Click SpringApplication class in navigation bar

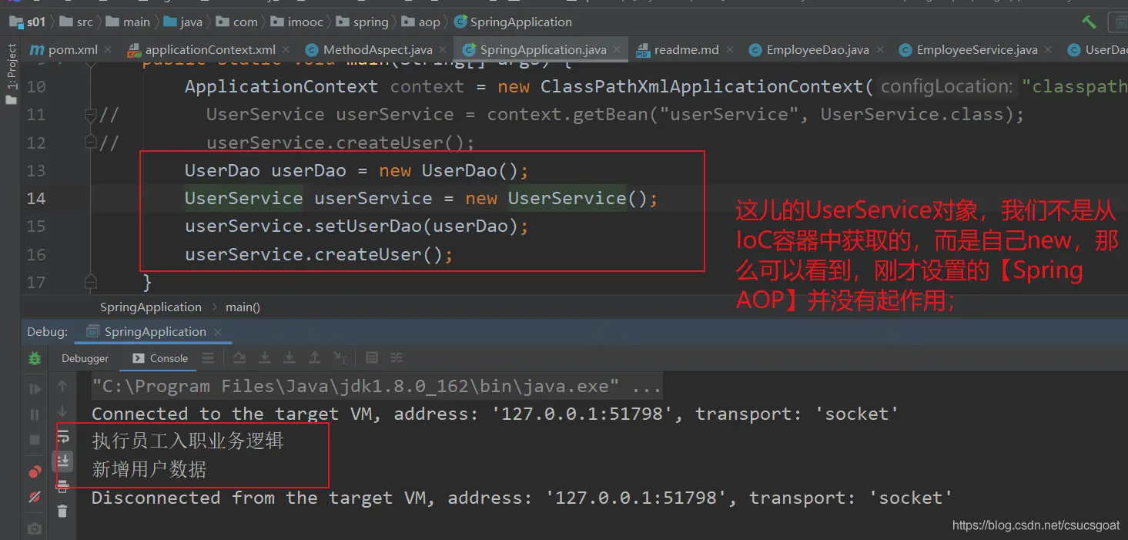(514, 22)
